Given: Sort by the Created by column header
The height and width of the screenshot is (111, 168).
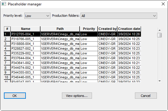Looking at the screenshot, I should click(x=108, y=29).
